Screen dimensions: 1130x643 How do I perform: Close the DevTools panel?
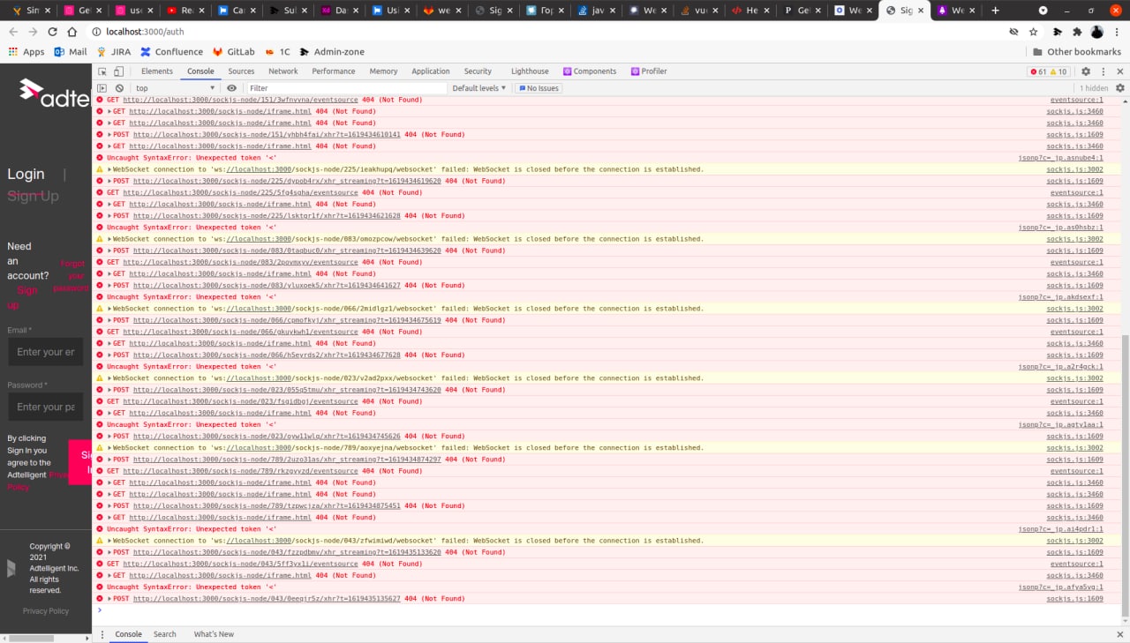tap(1120, 71)
